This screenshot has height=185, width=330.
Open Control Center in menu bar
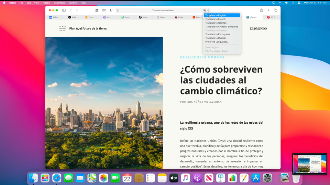[x=299, y=3]
